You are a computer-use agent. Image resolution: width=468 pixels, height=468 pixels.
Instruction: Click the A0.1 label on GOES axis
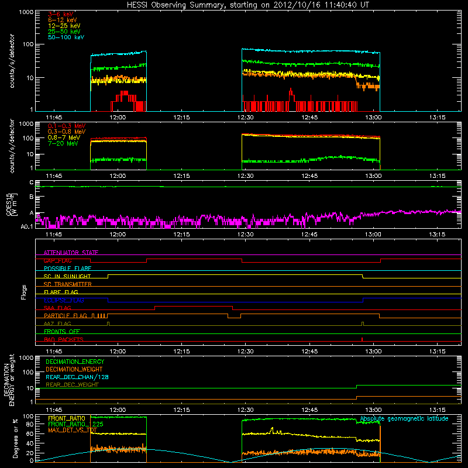pyautogui.click(x=27, y=226)
